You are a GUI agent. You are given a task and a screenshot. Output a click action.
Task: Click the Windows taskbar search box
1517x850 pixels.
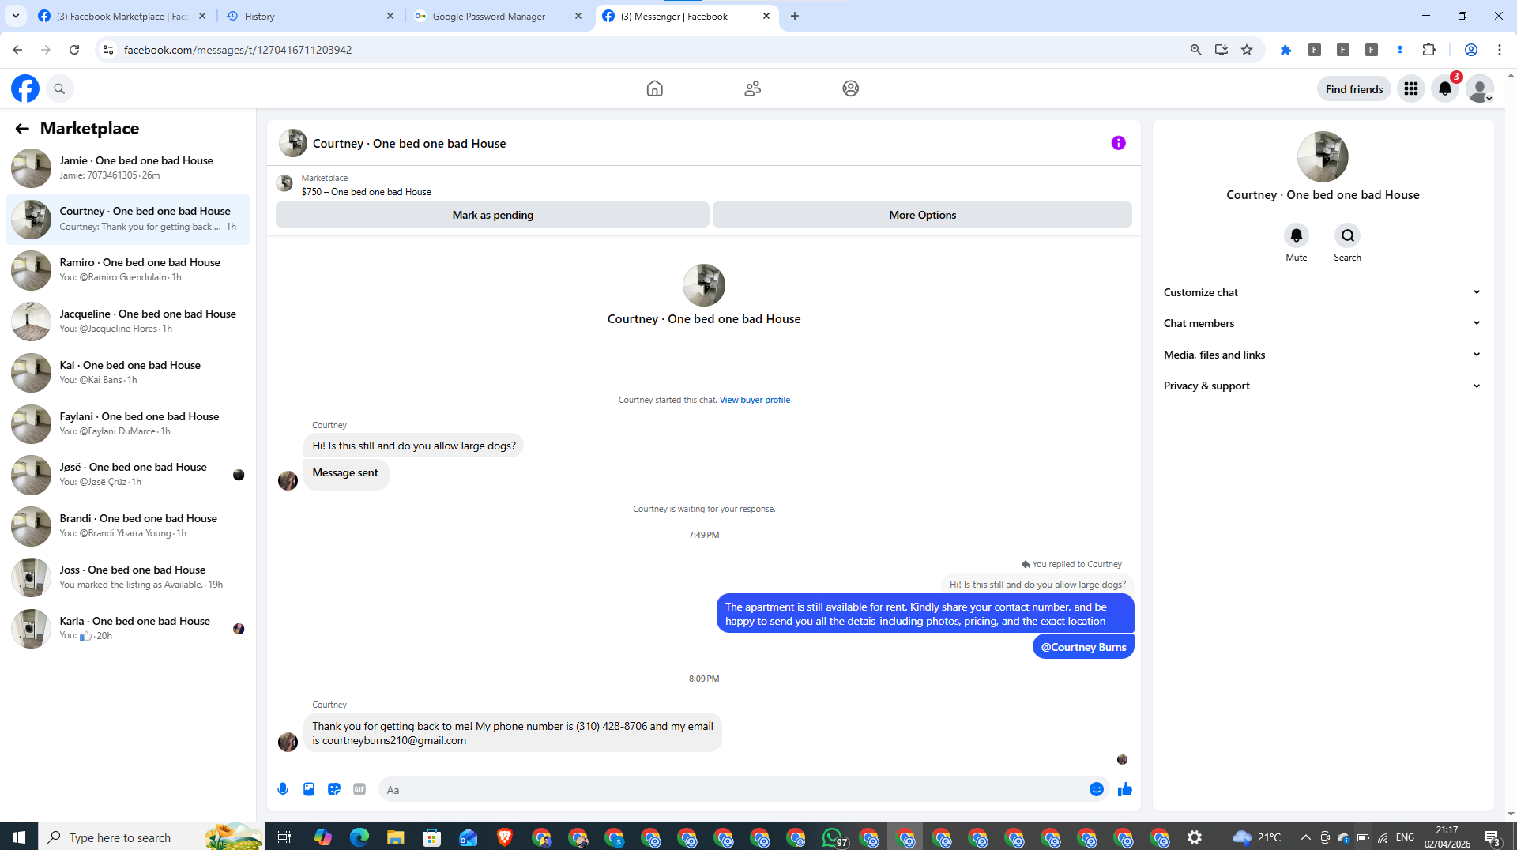[x=150, y=837]
